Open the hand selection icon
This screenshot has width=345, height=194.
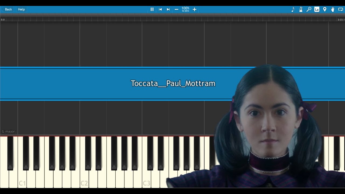333,9
